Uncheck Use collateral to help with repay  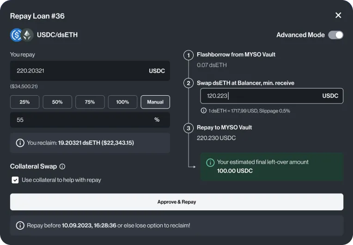(15, 180)
